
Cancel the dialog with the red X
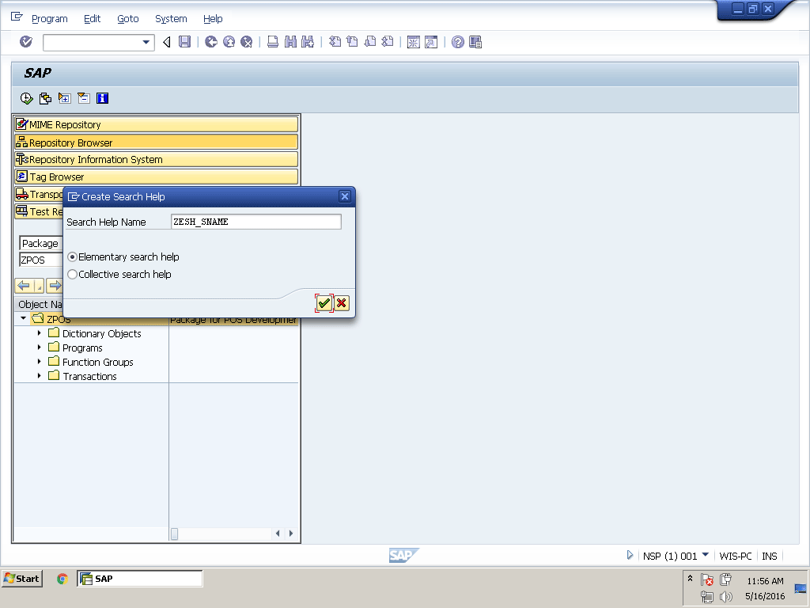tap(342, 303)
